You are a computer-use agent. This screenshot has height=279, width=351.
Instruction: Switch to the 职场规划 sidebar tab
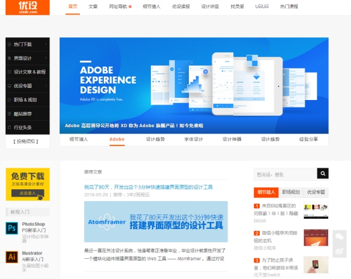pyautogui.click(x=291, y=192)
